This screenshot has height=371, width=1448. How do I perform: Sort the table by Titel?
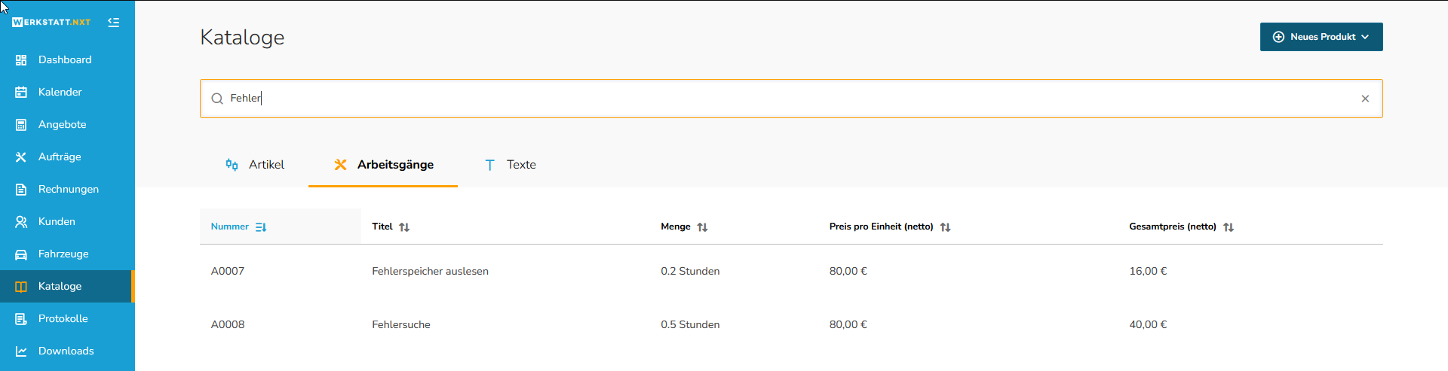coord(404,227)
